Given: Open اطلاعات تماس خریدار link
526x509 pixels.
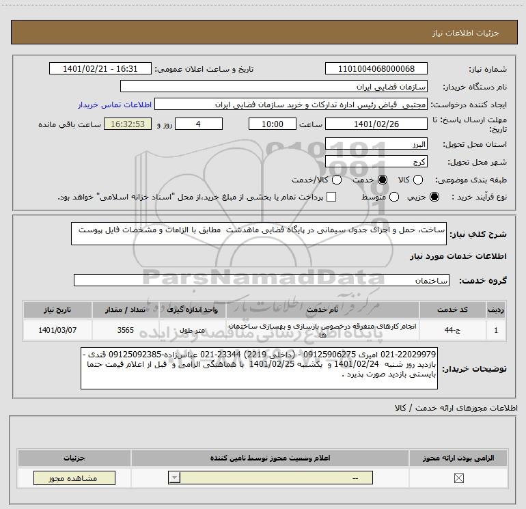Looking at the screenshot, I should click(115, 105).
